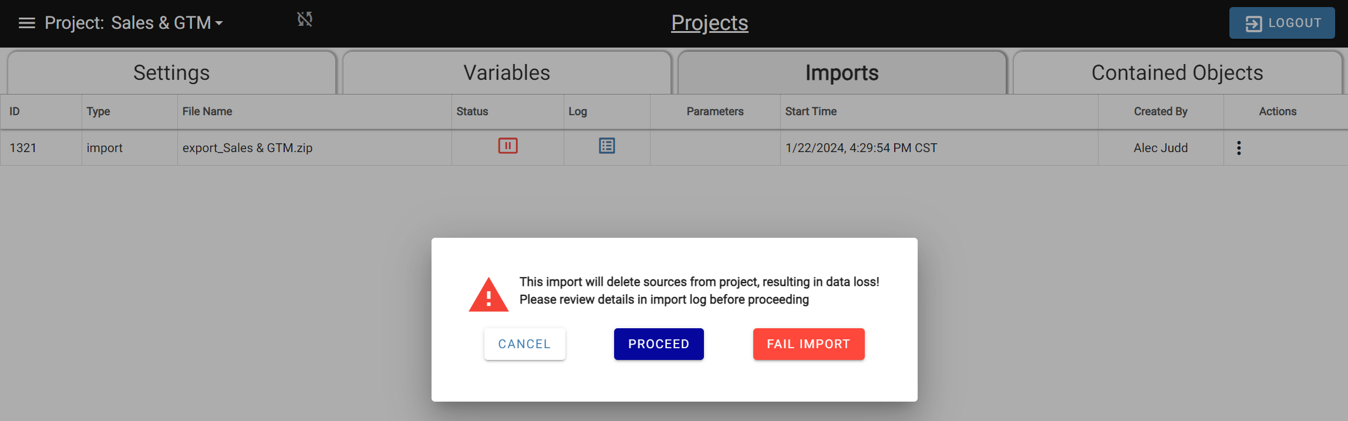This screenshot has height=421, width=1348.
Task: Expand the Project Sales & GTM dropdown
Action: pos(218,23)
